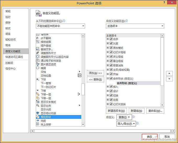Click the info icon beside 导入/导出
This screenshot has width=178, height=143.
137,123
